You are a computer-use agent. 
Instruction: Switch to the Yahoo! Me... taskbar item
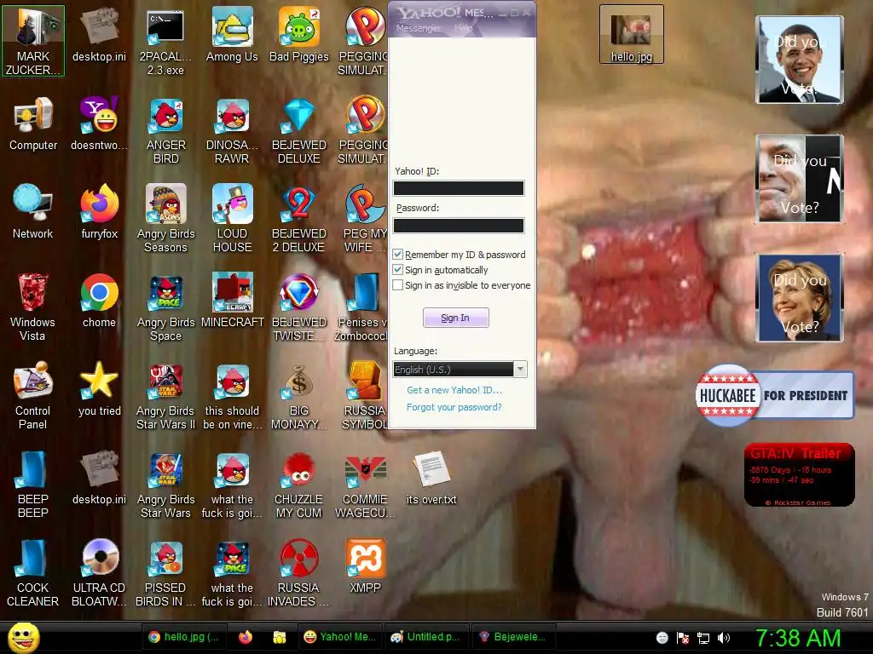(340, 637)
